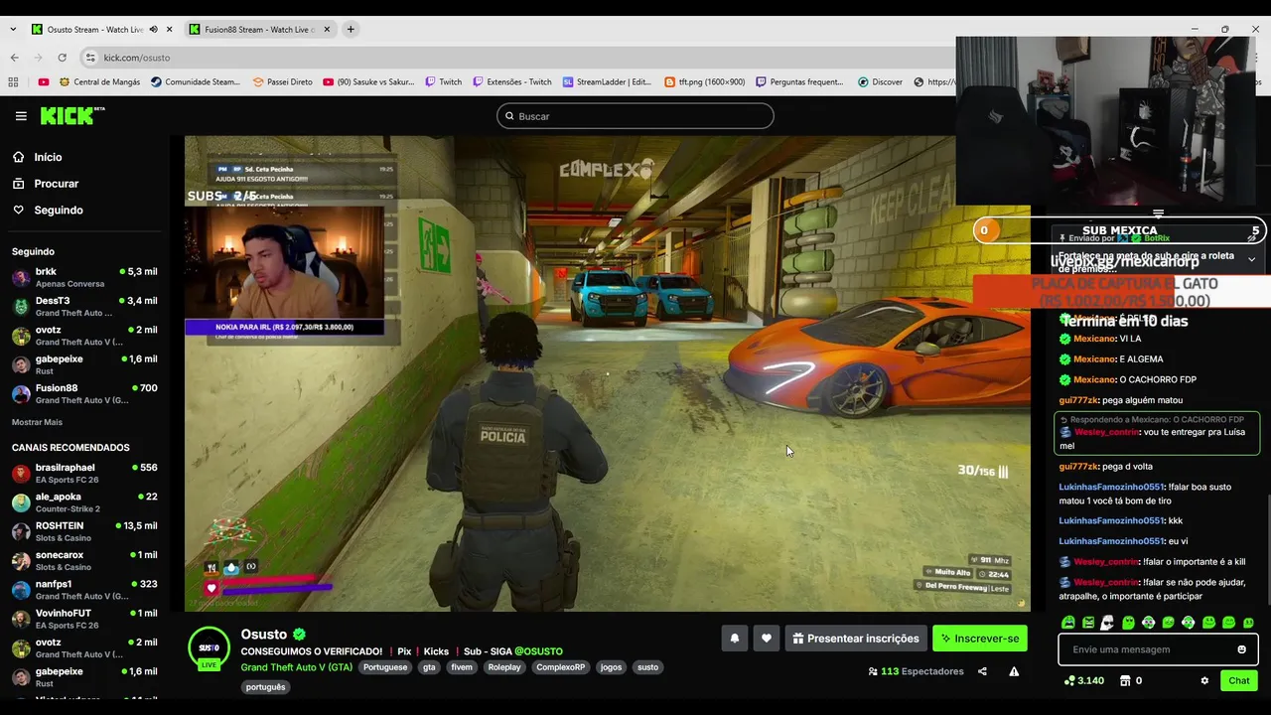Close the Fusion88 Stream tab
1271x715 pixels.
(x=327, y=30)
